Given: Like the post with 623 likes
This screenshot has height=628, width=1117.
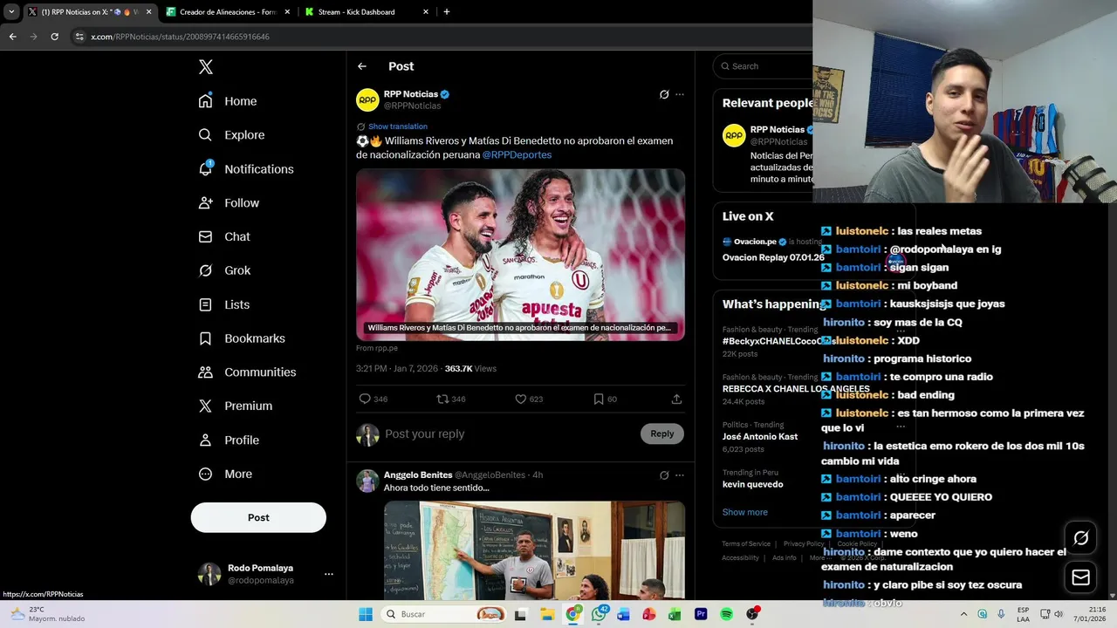Looking at the screenshot, I should [521, 399].
